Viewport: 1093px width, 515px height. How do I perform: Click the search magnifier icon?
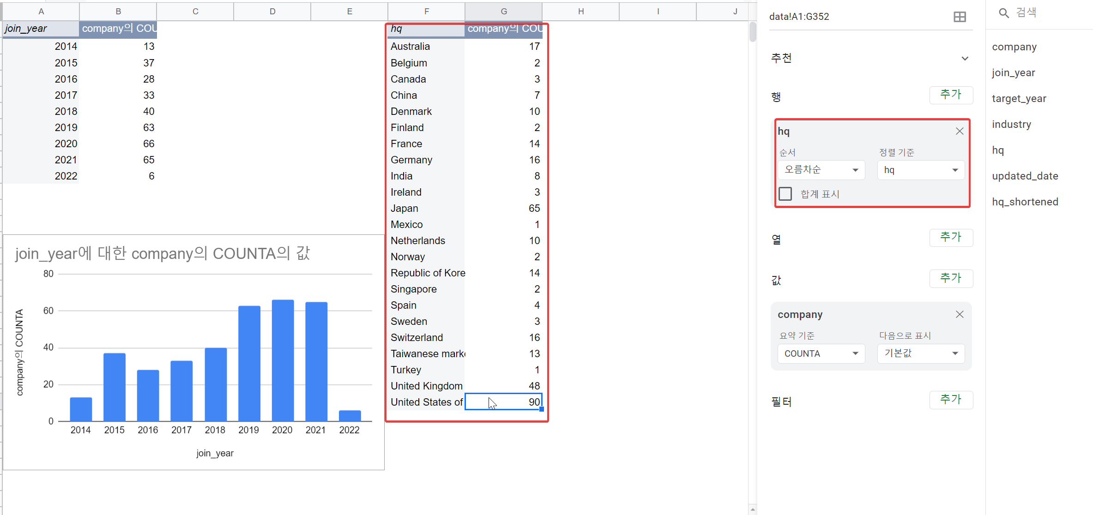tap(1003, 13)
